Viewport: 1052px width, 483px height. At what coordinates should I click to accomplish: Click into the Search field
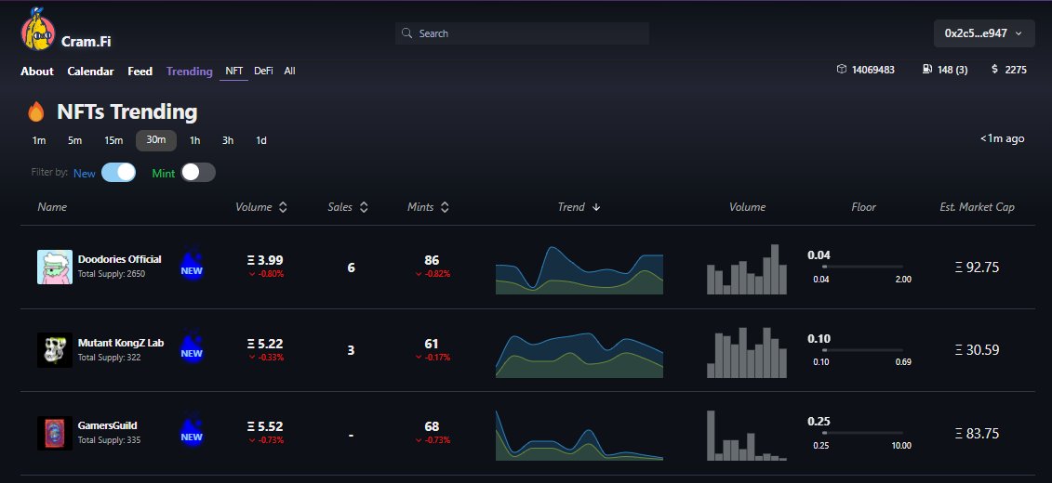[x=522, y=33]
